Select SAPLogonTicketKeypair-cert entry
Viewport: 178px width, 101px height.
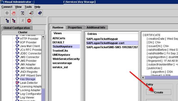(112, 43)
